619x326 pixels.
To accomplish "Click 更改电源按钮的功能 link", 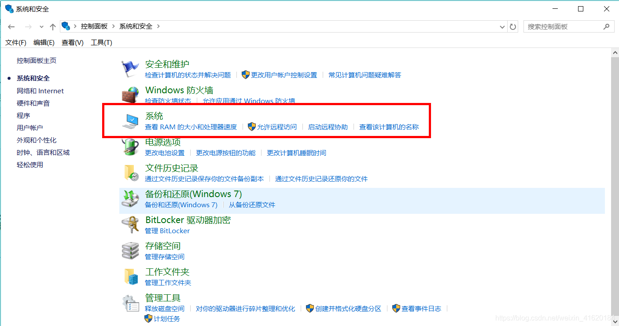I will (226, 153).
